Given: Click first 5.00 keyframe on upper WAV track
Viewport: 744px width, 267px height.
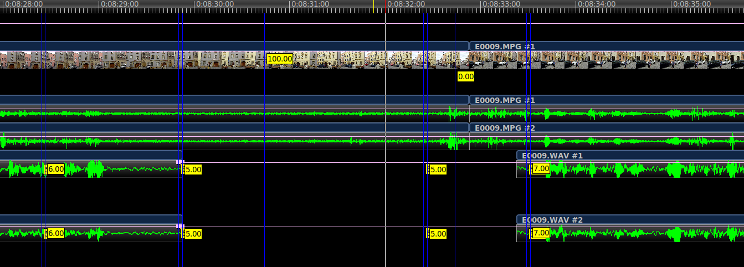Looking at the screenshot, I should [x=192, y=170].
